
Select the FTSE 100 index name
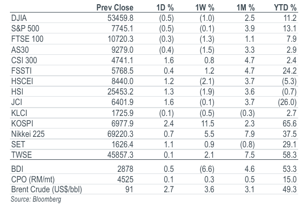(x=27, y=39)
